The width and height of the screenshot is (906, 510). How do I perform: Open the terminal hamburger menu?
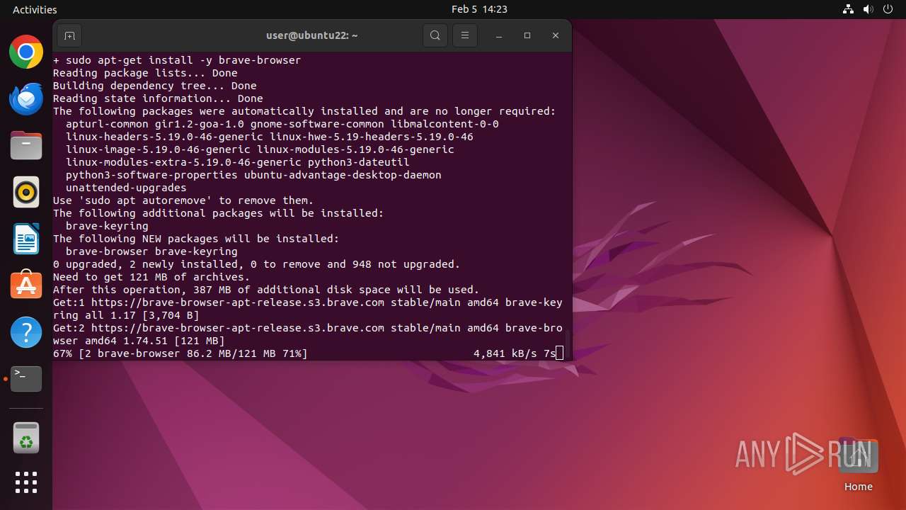click(x=465, y=35)
